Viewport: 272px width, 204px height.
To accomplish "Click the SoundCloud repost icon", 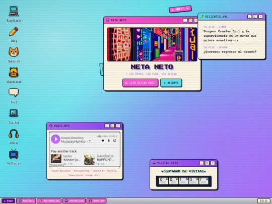I will point(115,141).
